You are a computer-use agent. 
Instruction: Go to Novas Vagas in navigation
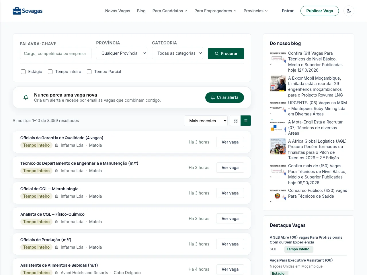[118, 11]
